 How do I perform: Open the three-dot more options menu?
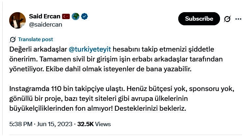coord(238,19)
